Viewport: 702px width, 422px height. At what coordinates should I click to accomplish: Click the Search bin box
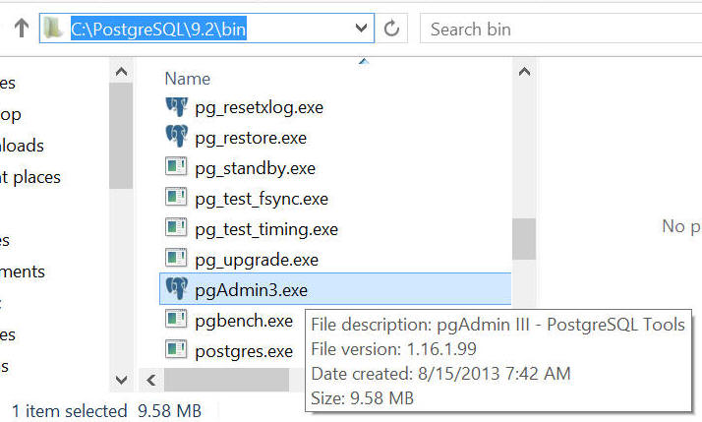pos(560,29)
